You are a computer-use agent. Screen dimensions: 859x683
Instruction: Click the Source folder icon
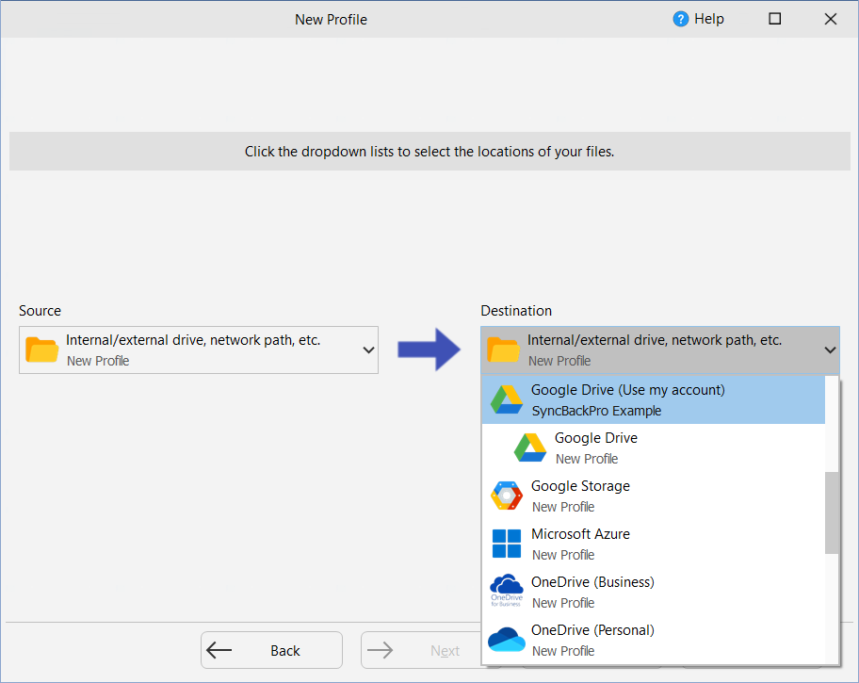(x=42, y=350)
